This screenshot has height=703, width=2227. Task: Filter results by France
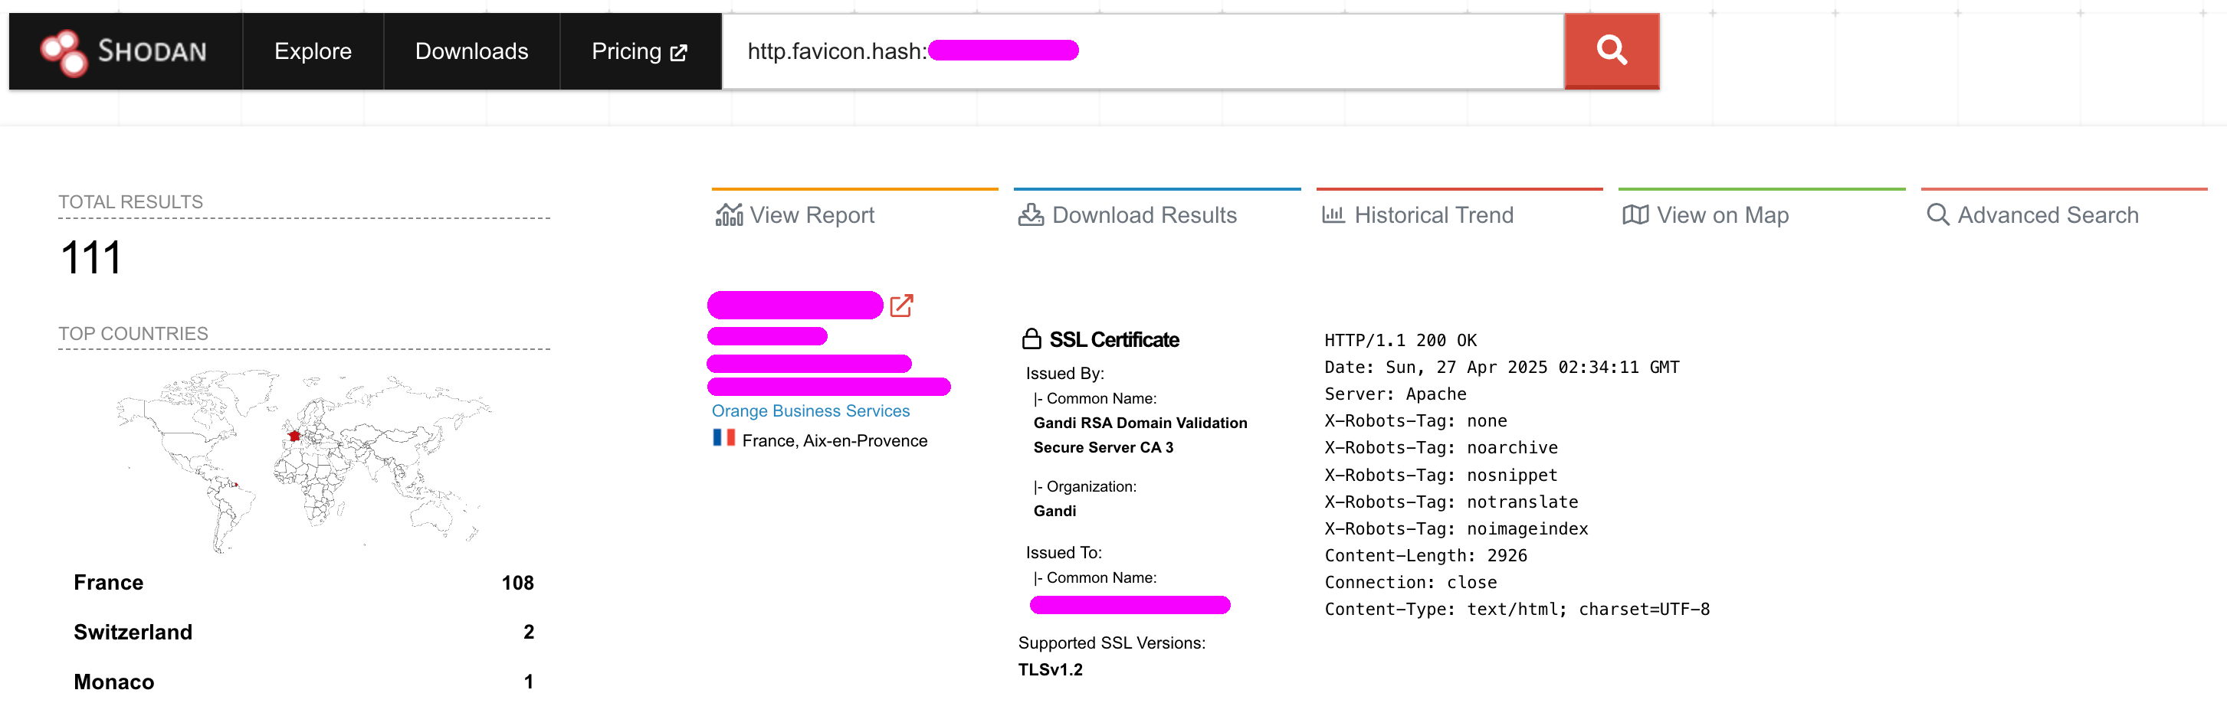click(x=108, y=582)
